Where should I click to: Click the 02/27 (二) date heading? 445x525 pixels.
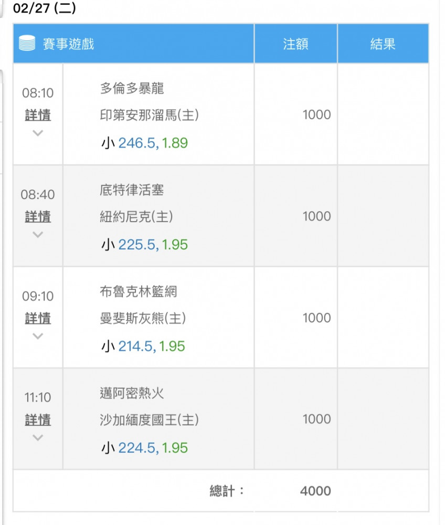click(45, 8)
